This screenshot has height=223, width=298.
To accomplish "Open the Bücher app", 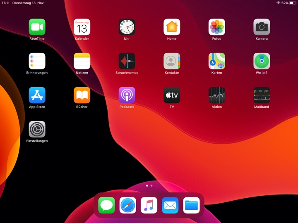I will tap(82, 95).
